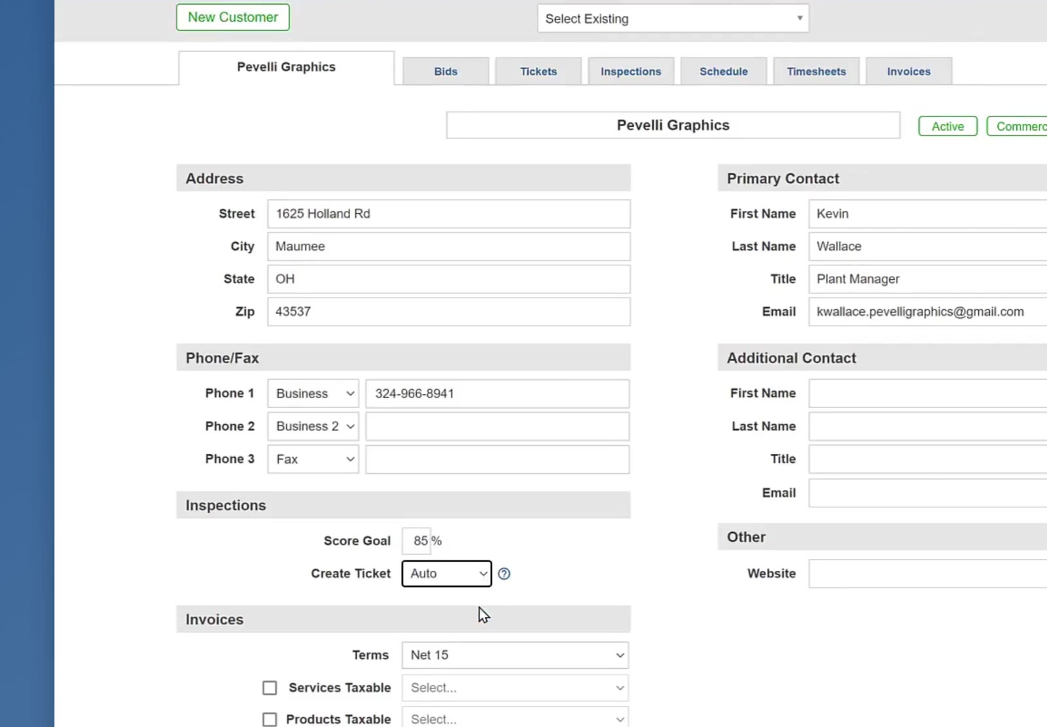Open the Create Ticket Auto dropdown
This screenshot has width=1047, height=727.
pyautogui.click(x=446, y=573)
